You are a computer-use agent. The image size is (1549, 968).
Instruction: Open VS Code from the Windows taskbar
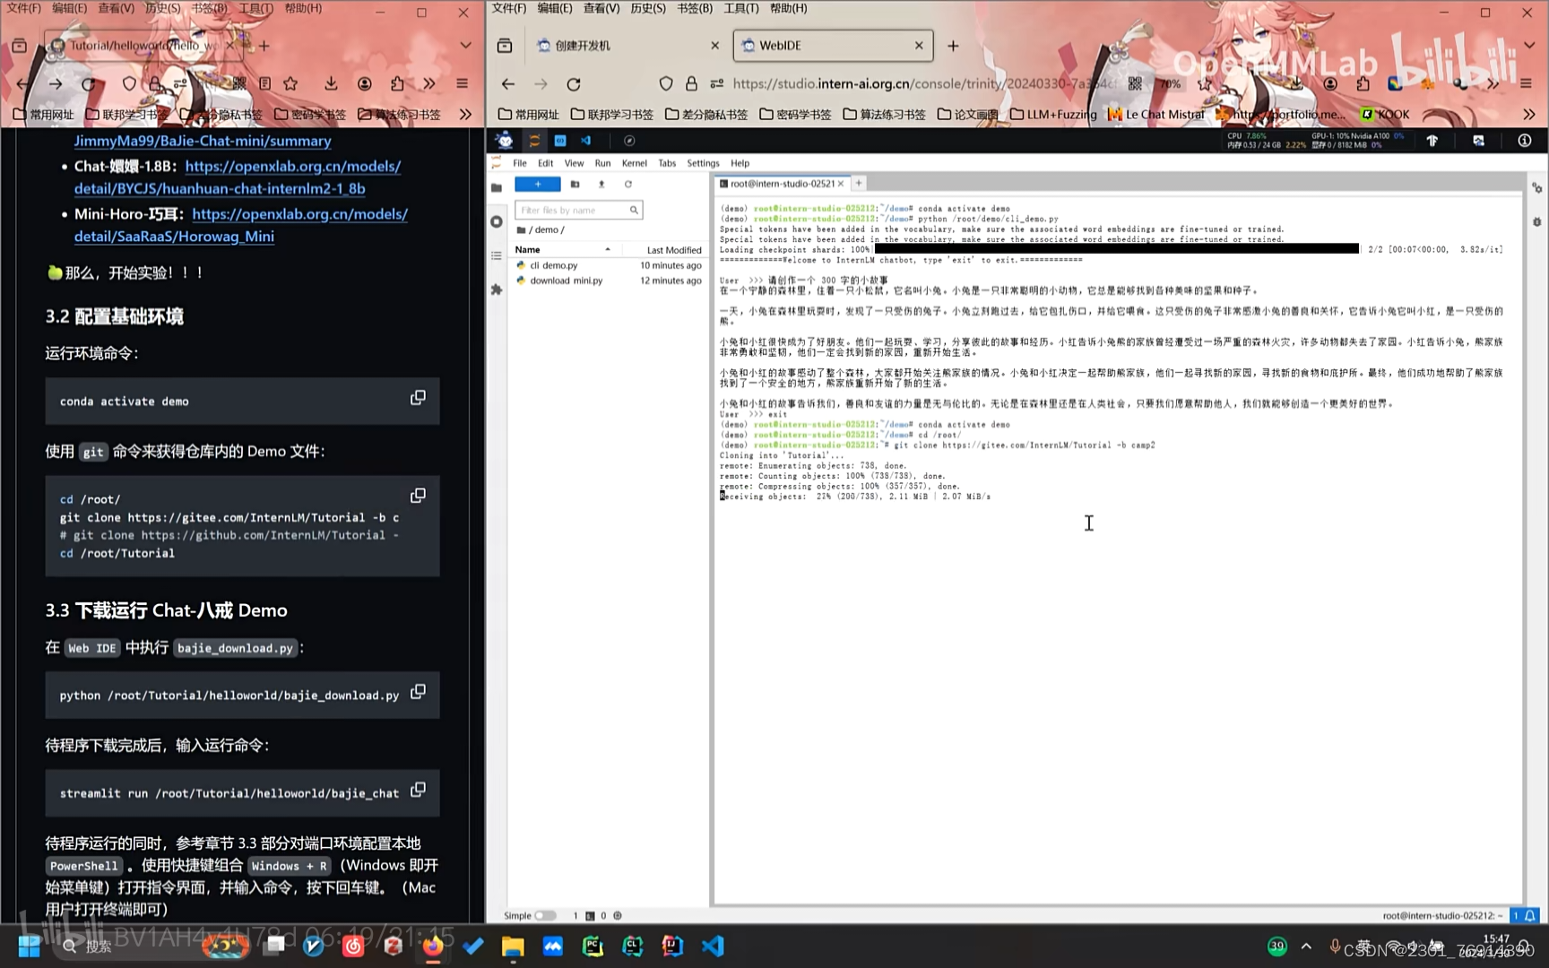pyautogui.click(x=713, y=946)
